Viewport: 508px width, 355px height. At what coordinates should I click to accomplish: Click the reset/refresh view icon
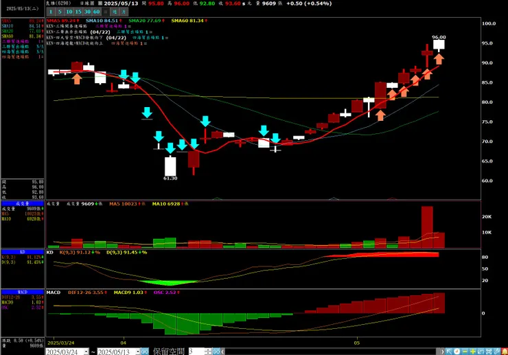point(481,352)
